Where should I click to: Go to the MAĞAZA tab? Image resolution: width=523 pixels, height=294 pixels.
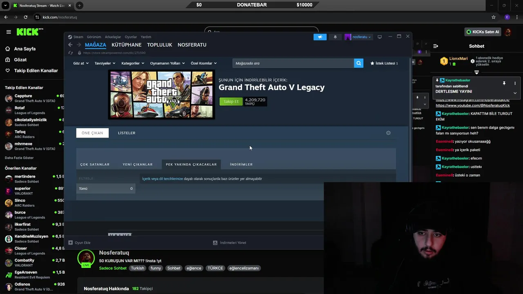[96, 45]
